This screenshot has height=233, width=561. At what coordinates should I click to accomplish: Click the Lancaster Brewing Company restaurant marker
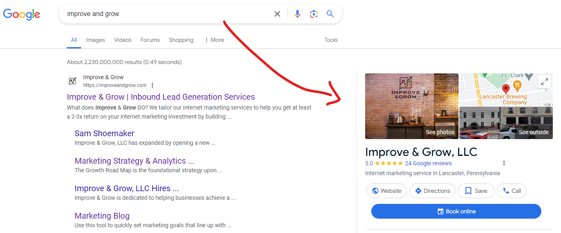point(517,86)
